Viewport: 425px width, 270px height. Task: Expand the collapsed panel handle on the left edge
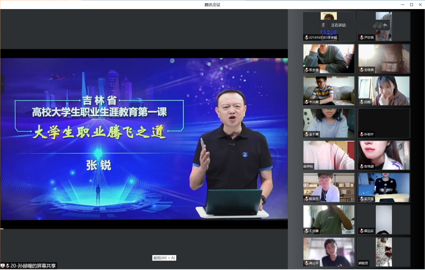coord(2,84)
